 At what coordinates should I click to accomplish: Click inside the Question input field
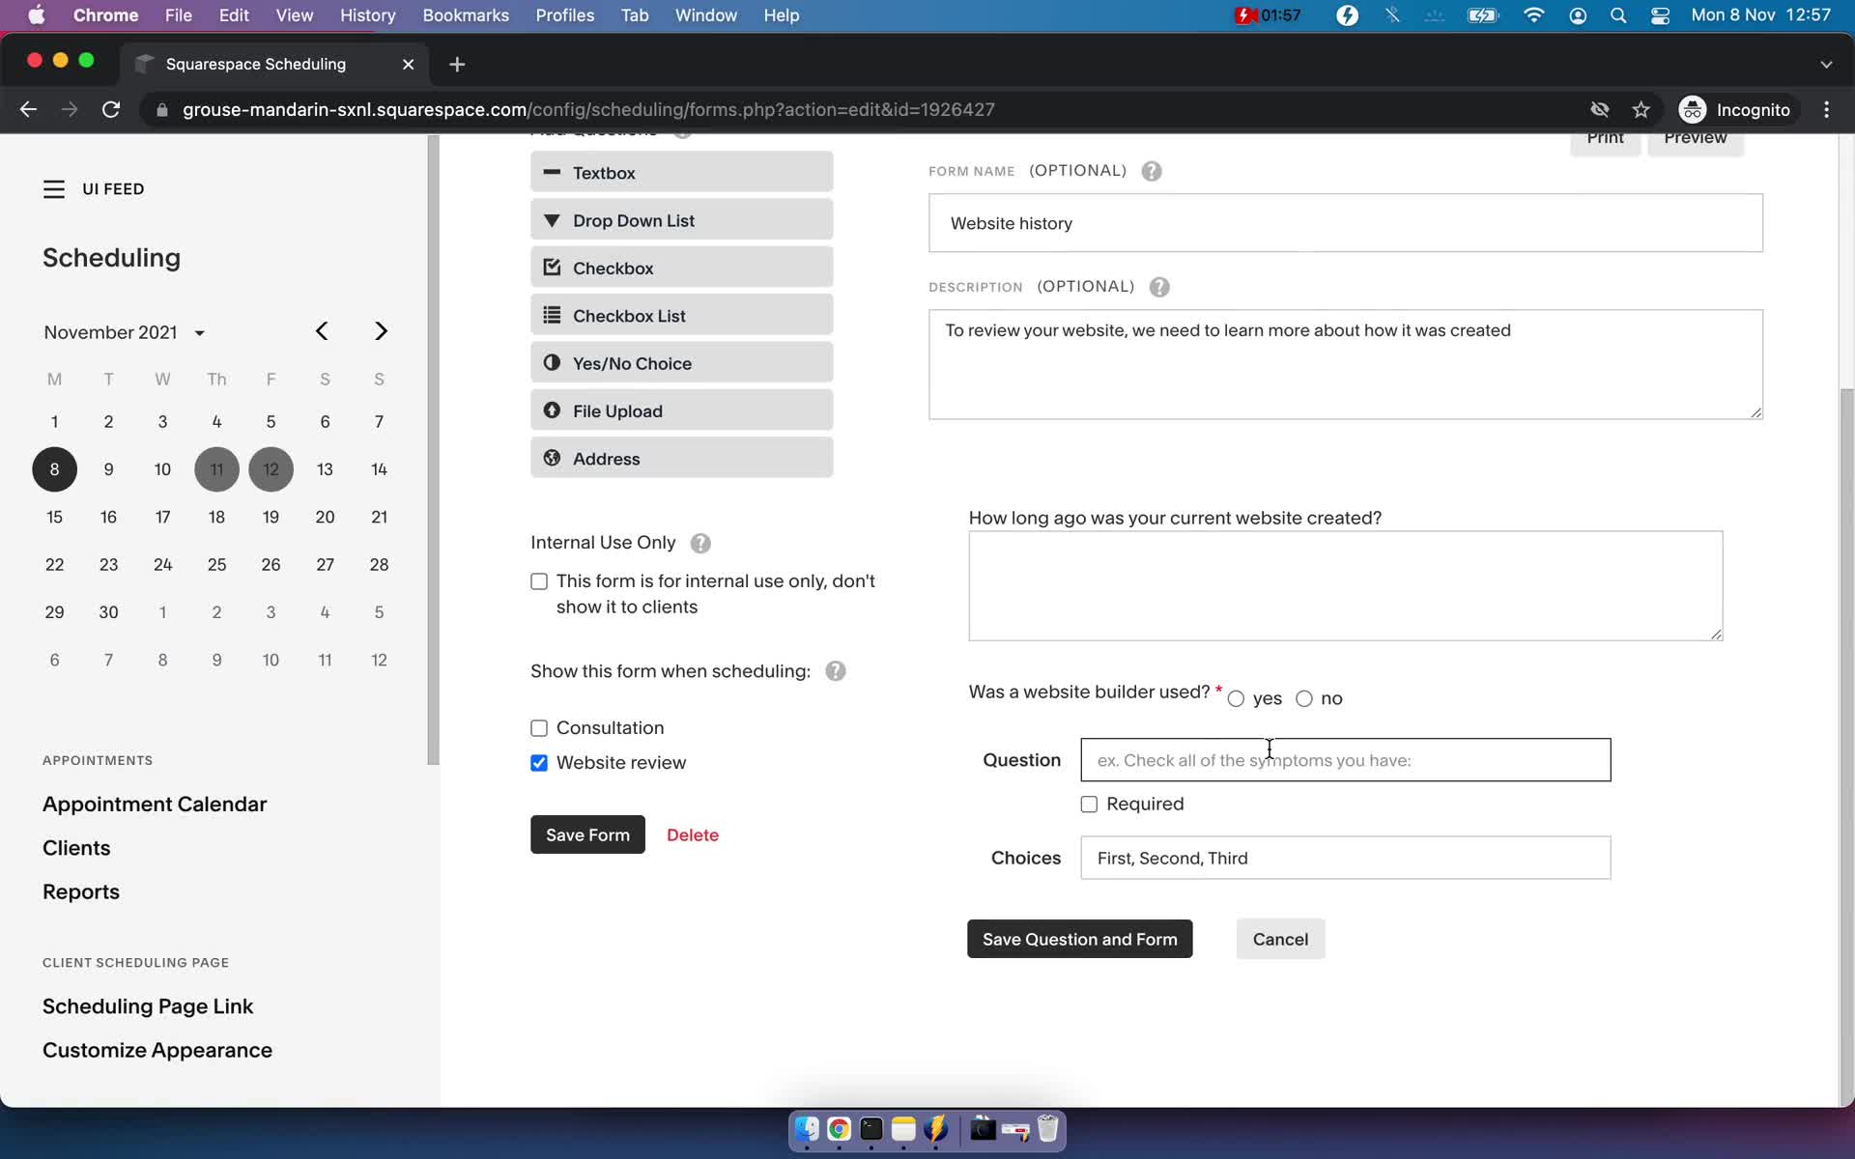pos(1345,760)
